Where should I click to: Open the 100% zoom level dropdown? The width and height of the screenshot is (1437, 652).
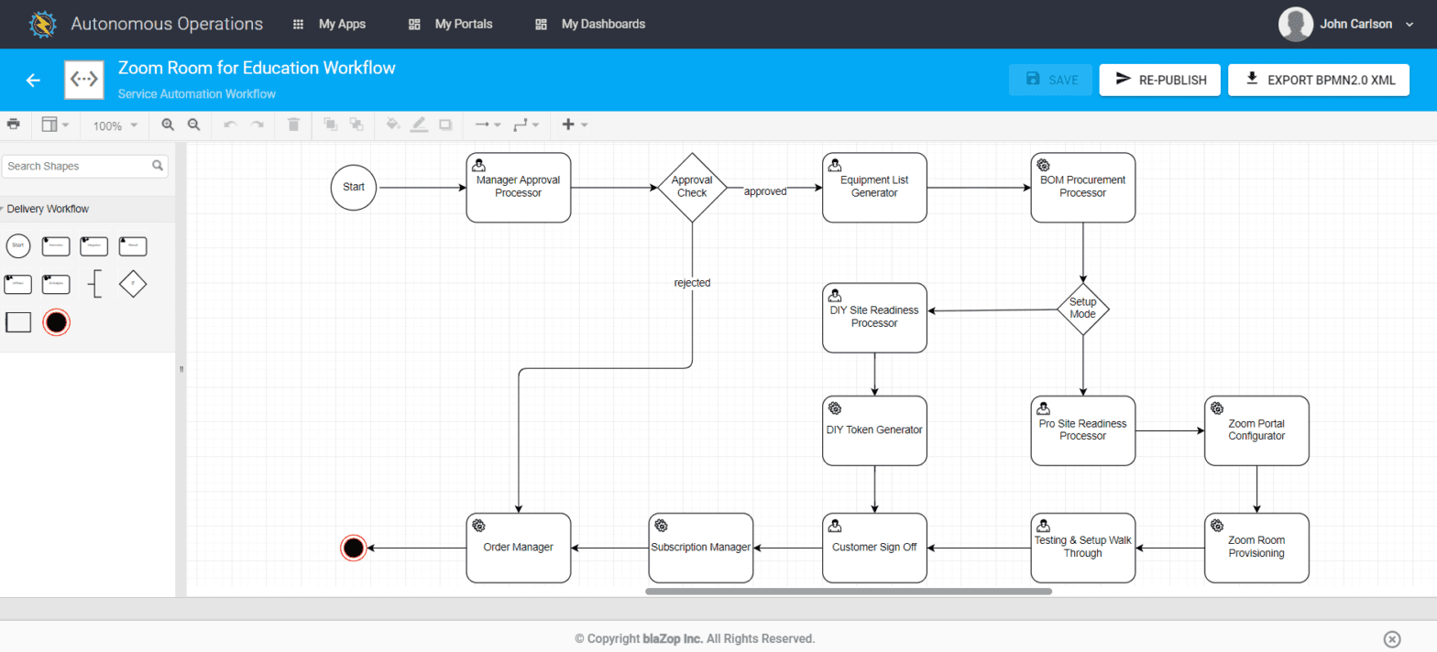(115, 125)
